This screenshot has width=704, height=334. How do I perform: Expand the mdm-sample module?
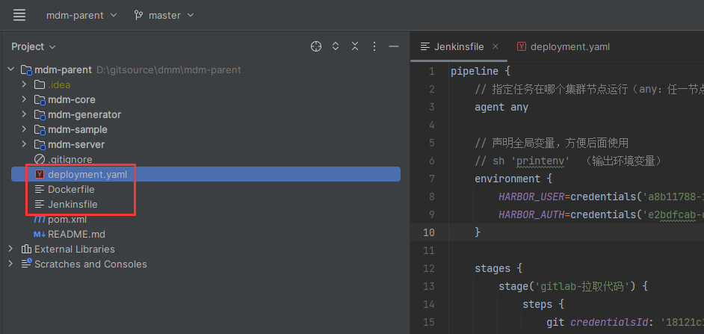24,129
